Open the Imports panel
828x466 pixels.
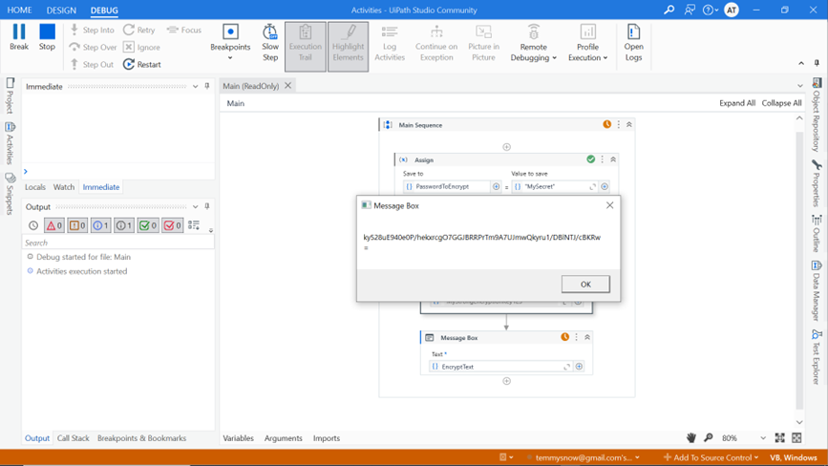point(327,438)
